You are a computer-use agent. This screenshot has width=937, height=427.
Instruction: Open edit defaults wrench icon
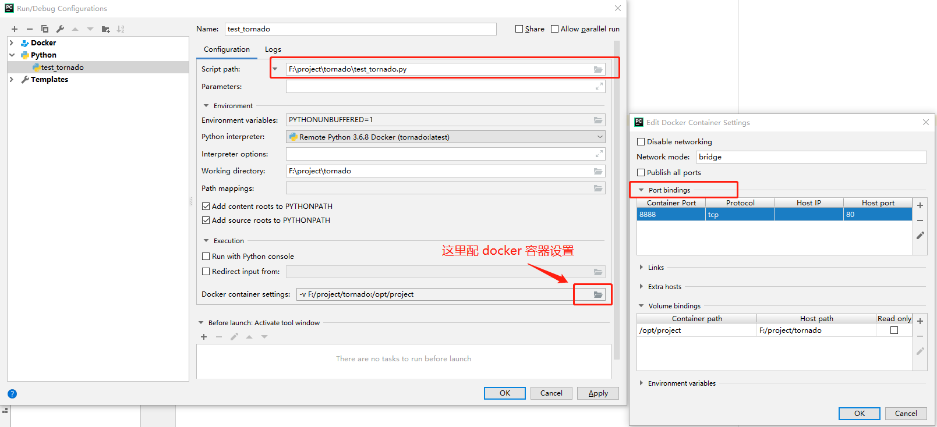point(60,29)
